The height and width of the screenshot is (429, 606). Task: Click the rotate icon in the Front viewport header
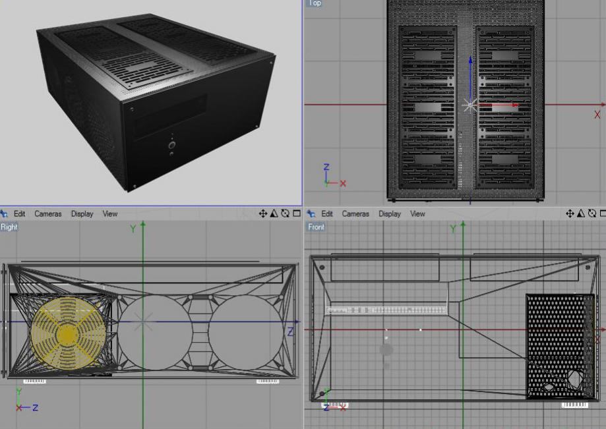point(592,214)
